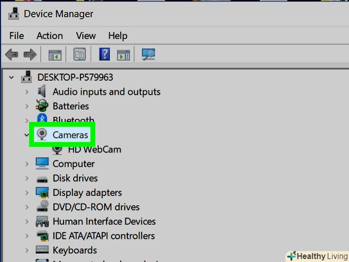The width and height of the screenshot is (349, 262).
Task: Click the Device Manager title bar icon
Action: click(13, 13)
